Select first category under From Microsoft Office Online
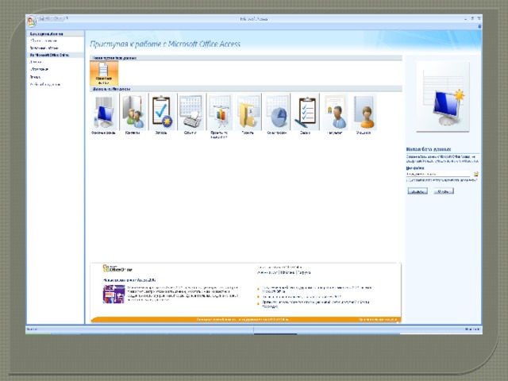Screen dimensions: 508x381 [36, 62]
